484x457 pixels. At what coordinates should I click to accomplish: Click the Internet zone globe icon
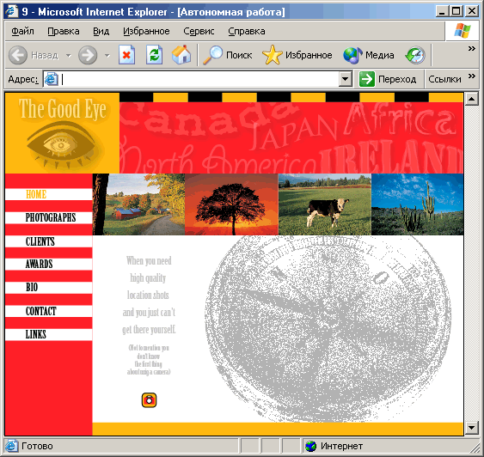tap(311, 446)
